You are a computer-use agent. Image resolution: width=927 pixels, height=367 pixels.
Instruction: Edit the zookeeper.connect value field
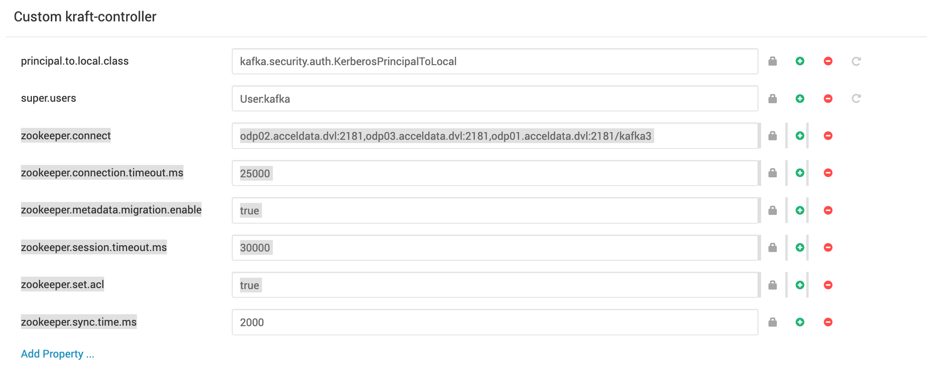coord(495,136)
